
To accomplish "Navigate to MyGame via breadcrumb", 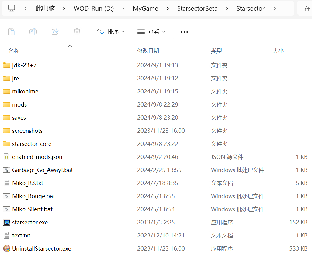I will click(x=145, y=8).
